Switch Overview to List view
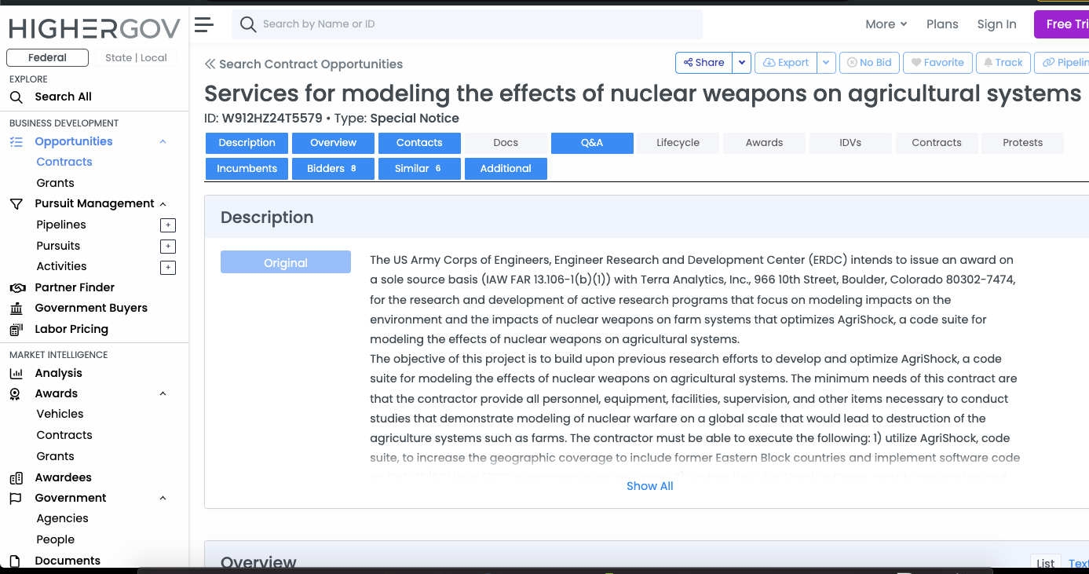1089x574 pixels. click(1045, 563)
